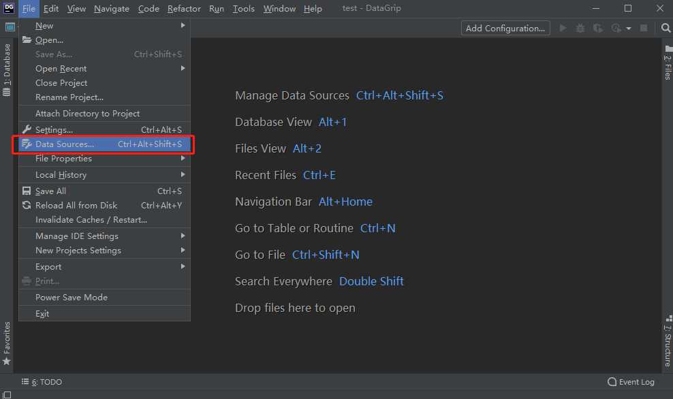673x399 pixels.
Task: Click the Search Everywhere Double Shift hint
Action: pos(319,281)
